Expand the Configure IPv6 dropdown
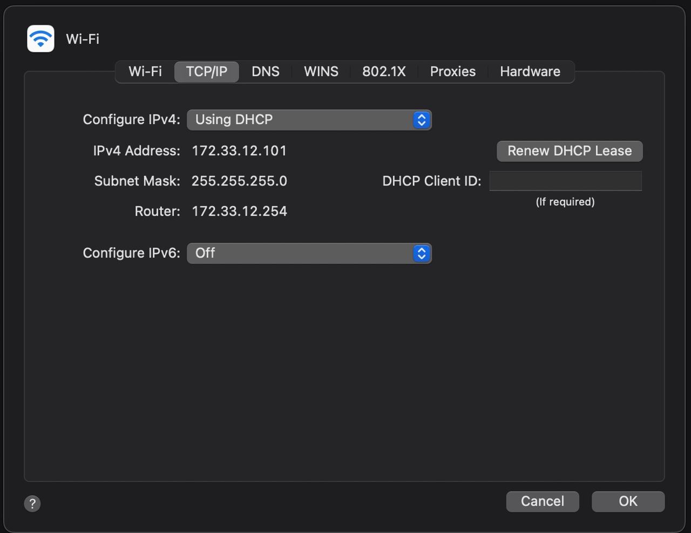 point(309,253)
